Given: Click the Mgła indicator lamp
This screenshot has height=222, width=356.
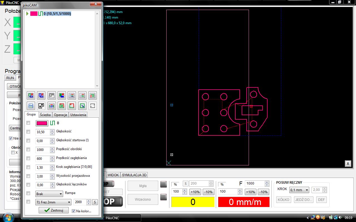Looking at the screenshot, I should coord(163,184).
